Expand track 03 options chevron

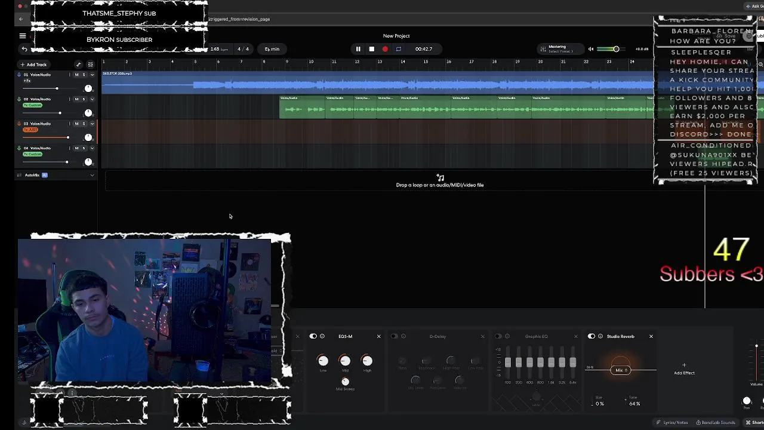tap(92, 124)
